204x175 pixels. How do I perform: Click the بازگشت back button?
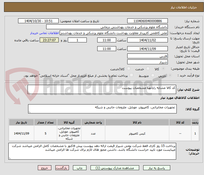pos(62,168)
